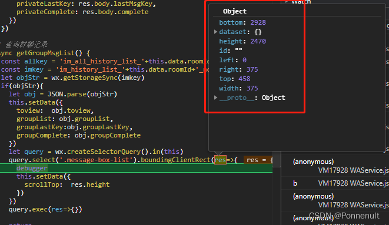Click the groupList: obj.groupList line
The width and height of the screenshot is (389, 225).
click(65, 119)
